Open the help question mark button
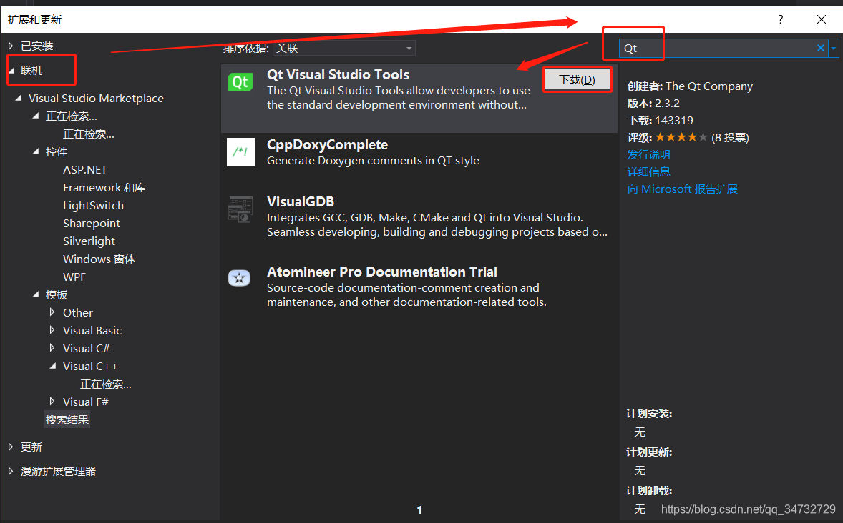The image size is (843, 523). tap(780, 20)
